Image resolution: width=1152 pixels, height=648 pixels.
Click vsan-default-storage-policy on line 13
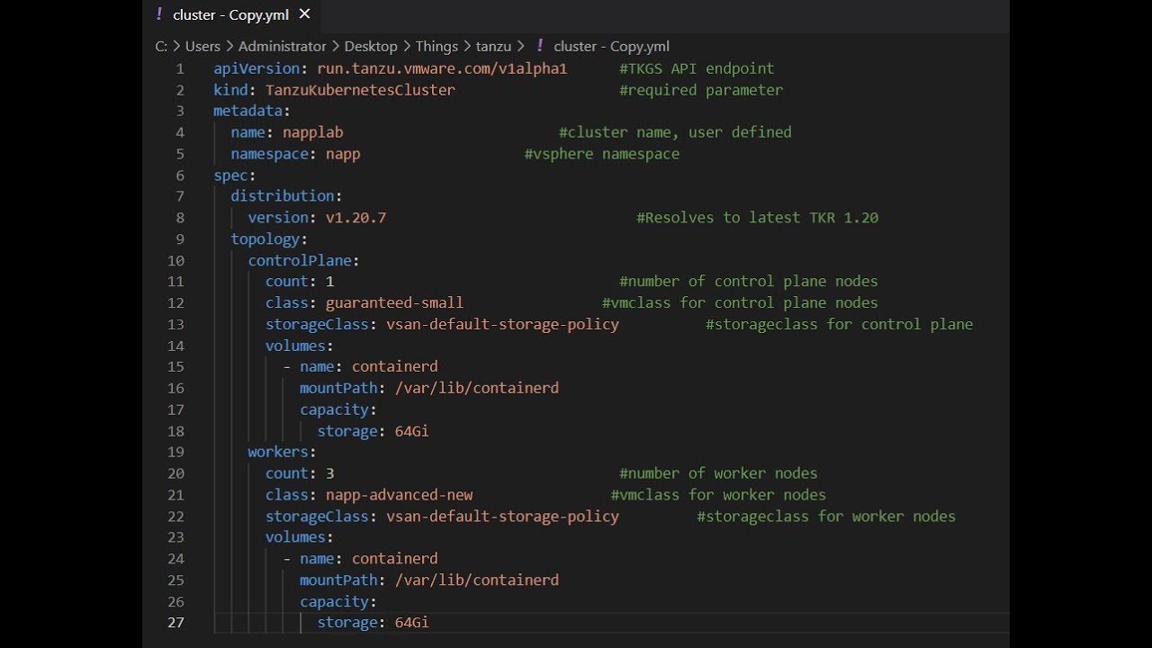(x=502, y=325)
